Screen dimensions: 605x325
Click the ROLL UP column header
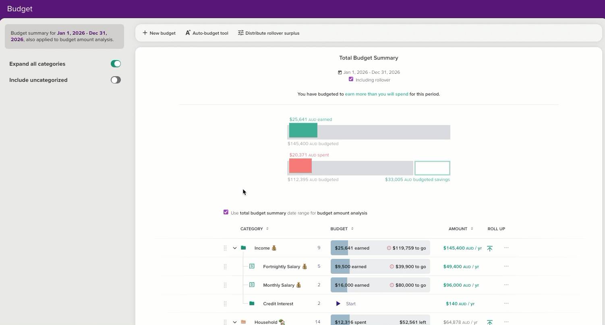coord(496,229)
